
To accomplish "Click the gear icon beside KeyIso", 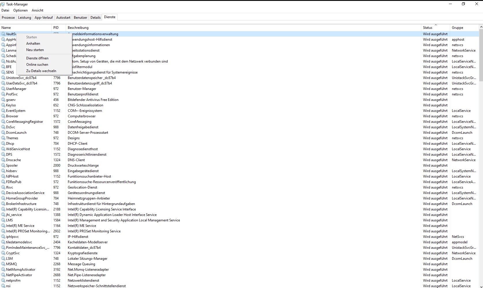I will click(x=3, y=105).
